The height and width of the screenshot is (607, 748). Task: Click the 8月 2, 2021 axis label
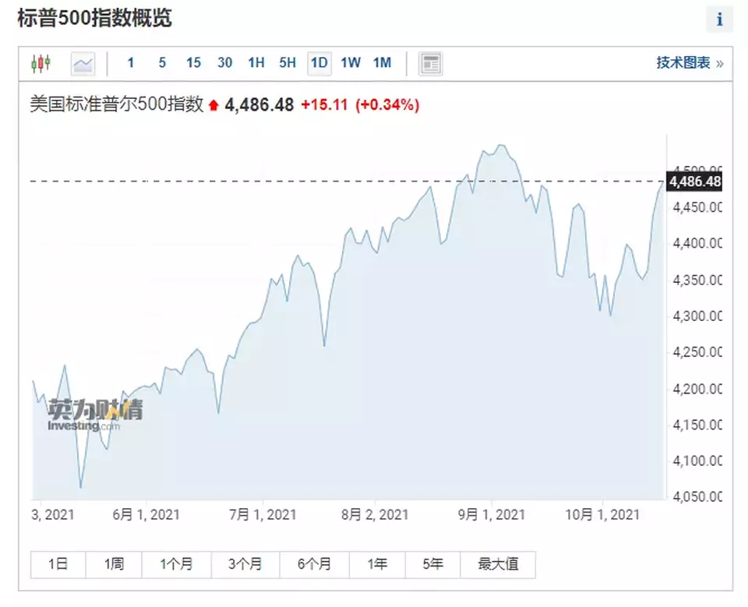tap(375, 515)
